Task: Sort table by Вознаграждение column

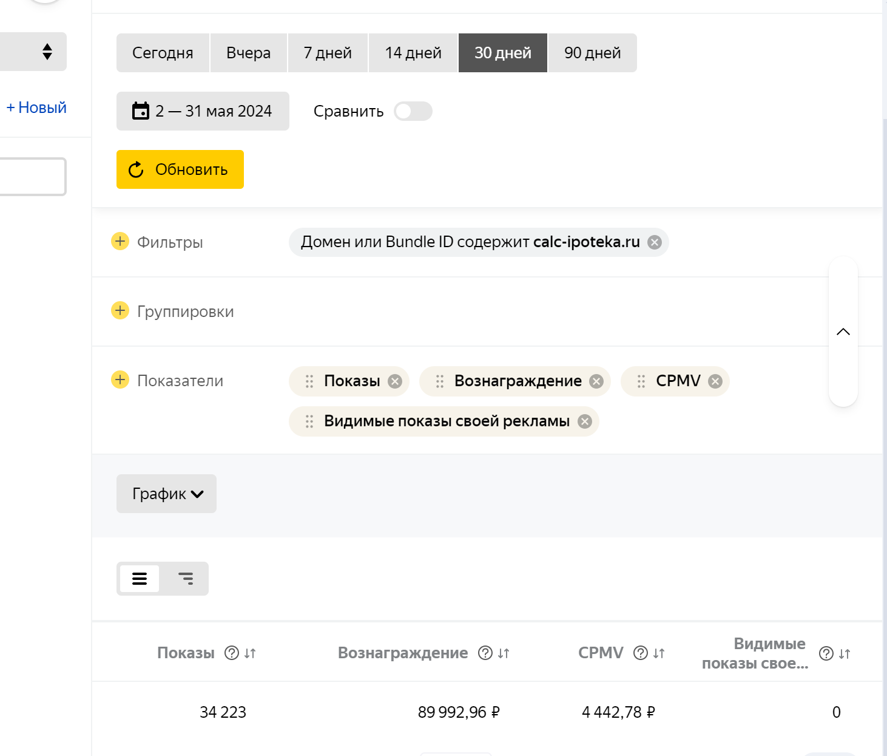Action: click(x=504, y=653)
